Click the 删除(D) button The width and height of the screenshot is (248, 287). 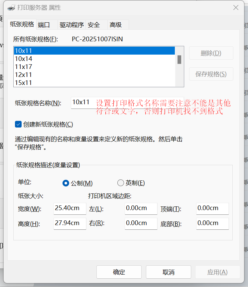(211, 53)
